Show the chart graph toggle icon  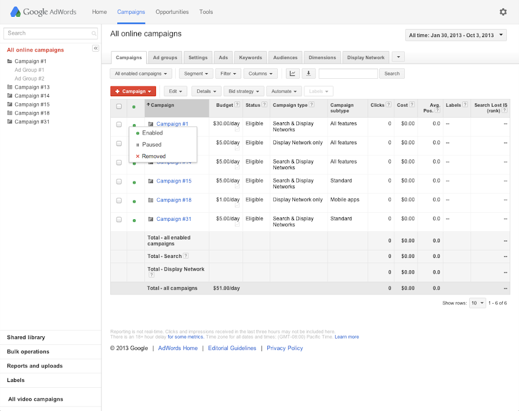point(293,74)
